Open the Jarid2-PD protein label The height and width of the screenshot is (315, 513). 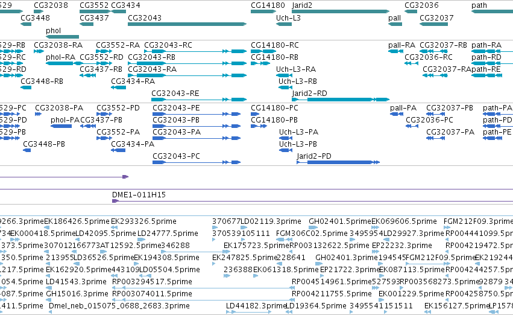click(314, 156)
